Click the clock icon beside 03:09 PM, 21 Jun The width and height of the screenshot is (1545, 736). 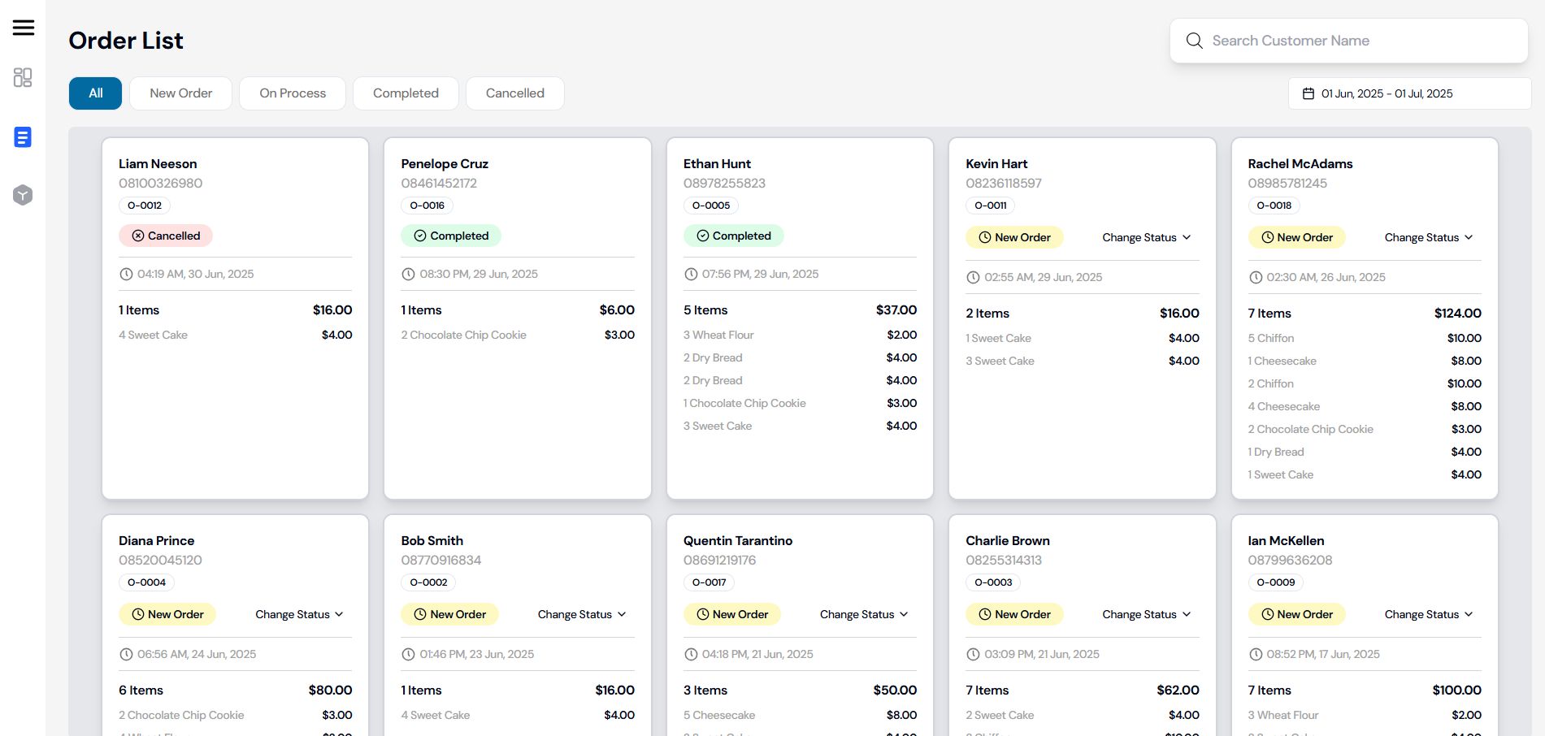pos(973,654)
